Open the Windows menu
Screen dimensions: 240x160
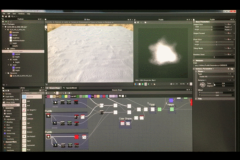pyautogui.click(x=21, y=14)
